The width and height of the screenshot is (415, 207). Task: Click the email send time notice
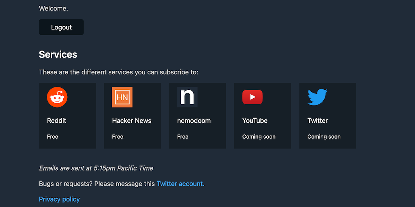96,168
